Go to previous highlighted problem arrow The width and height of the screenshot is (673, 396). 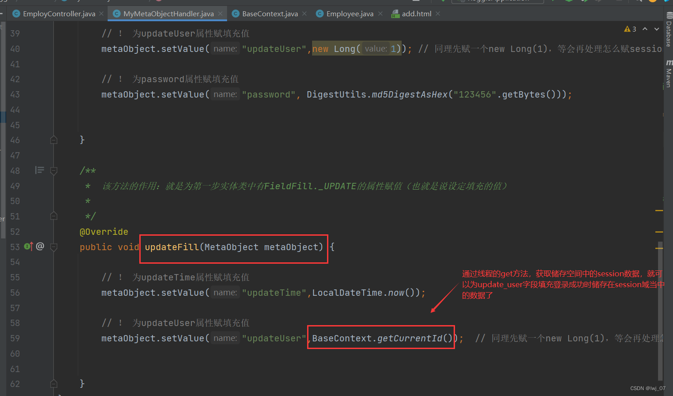click(645, 29)
